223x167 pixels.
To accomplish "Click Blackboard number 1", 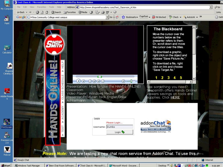I will click(156, 78).
